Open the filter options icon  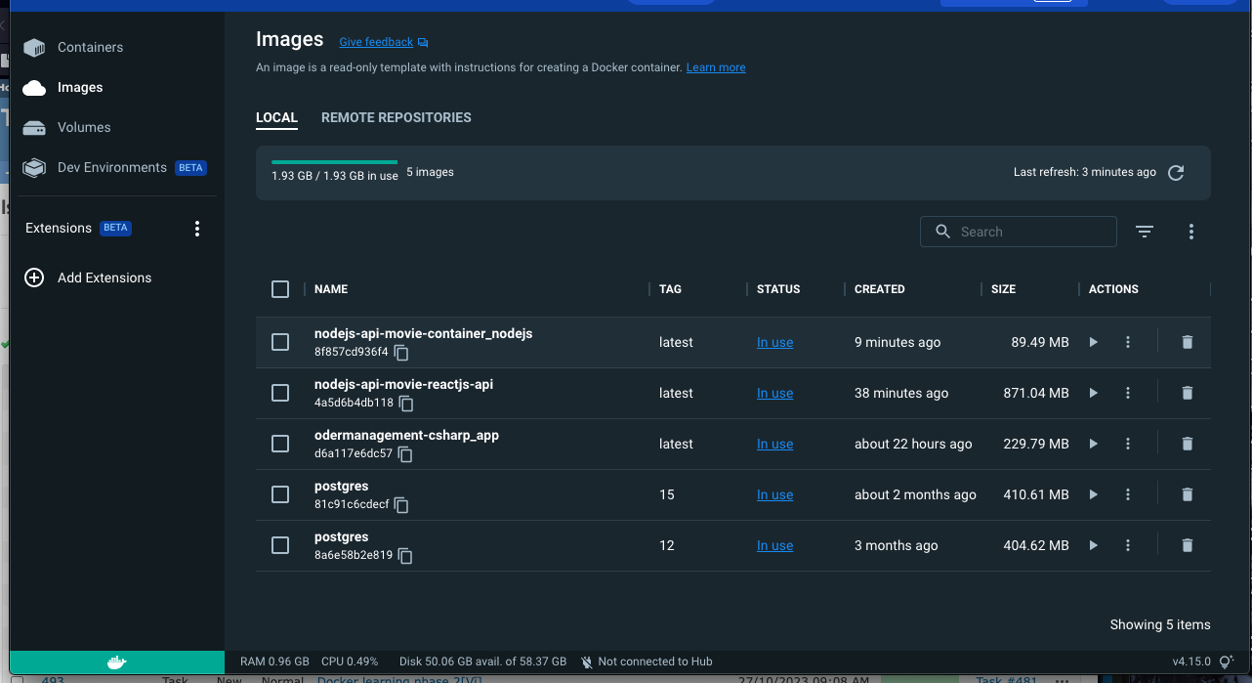coord(1145,232)
